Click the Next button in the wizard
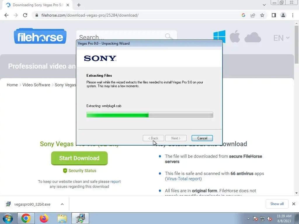This screenshot has height=224, width=299. tap(176, 138)
